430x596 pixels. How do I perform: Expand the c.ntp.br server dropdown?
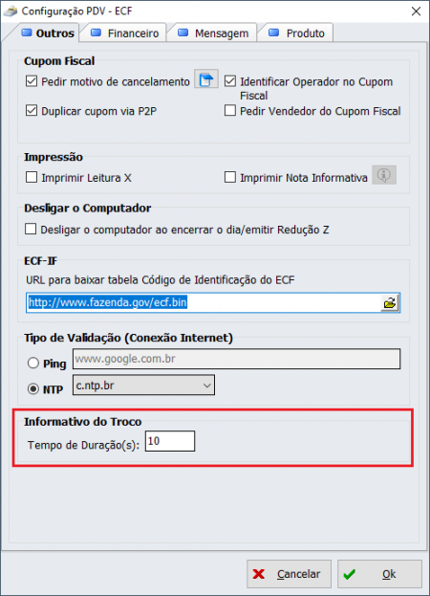pos(143,385)
